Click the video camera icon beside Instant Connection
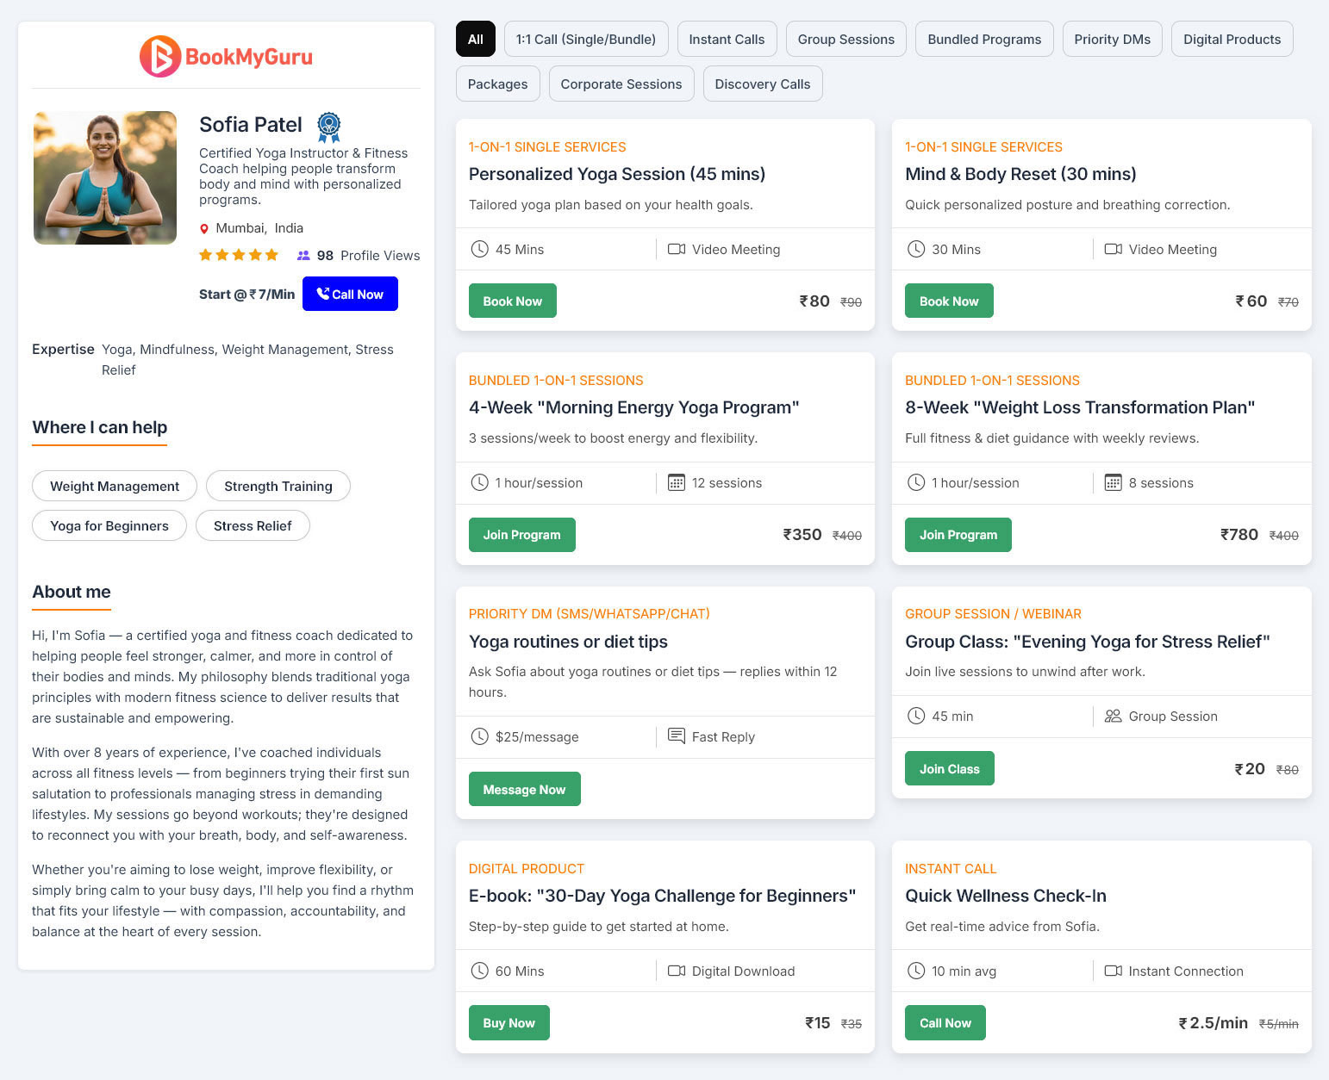 pos(1113,971)
